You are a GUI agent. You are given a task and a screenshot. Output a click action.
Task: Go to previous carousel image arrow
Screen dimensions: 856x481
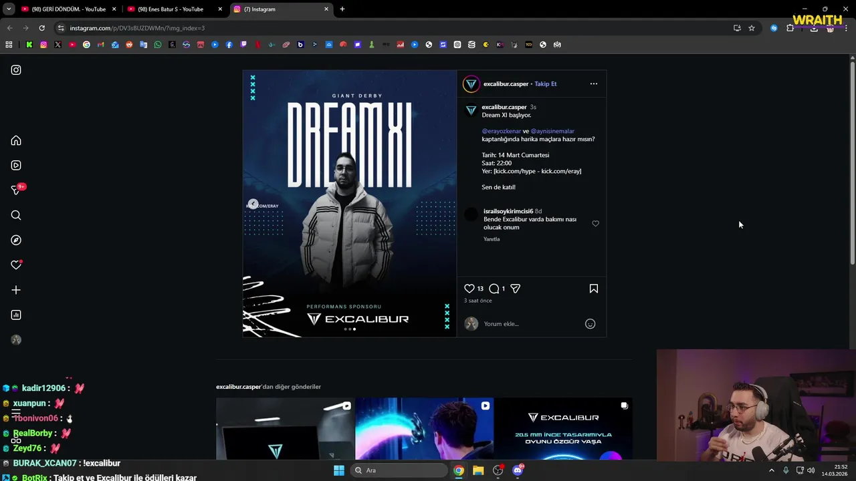[253, 204]
